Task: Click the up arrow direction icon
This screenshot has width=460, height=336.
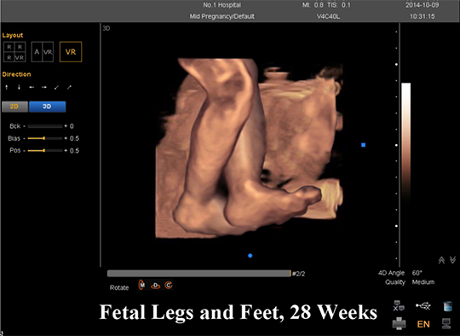Action: coord(7,87)
